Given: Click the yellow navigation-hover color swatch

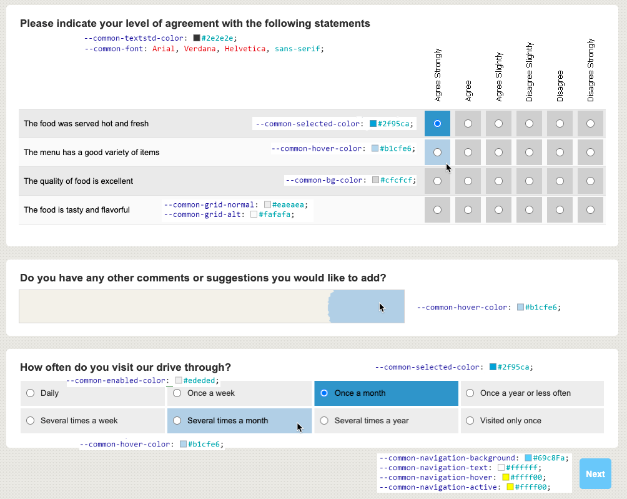Looking at the screenshot, I should [x=506, y=477].
